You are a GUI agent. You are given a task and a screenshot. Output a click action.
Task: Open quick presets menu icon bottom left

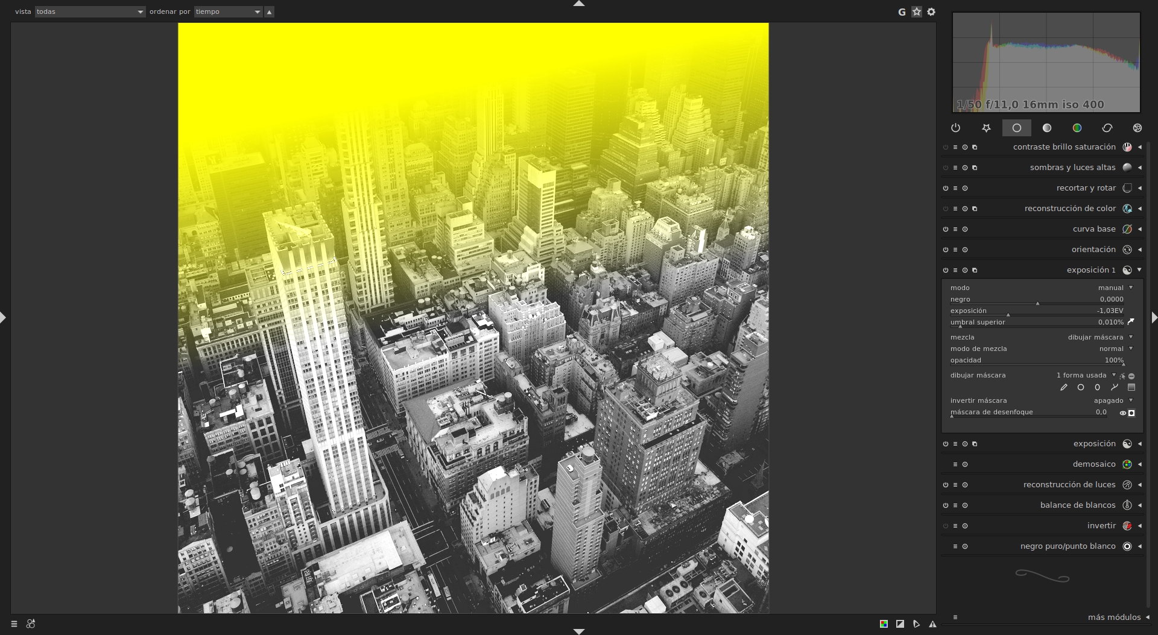(x=14, y=624)
